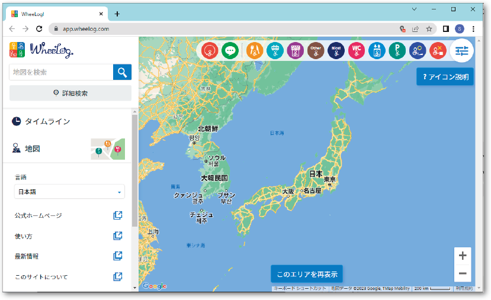This screenshot has height=300, width=491.
Task: Open the 詳細検索 advanced search panel
Action: click(70, 93)
